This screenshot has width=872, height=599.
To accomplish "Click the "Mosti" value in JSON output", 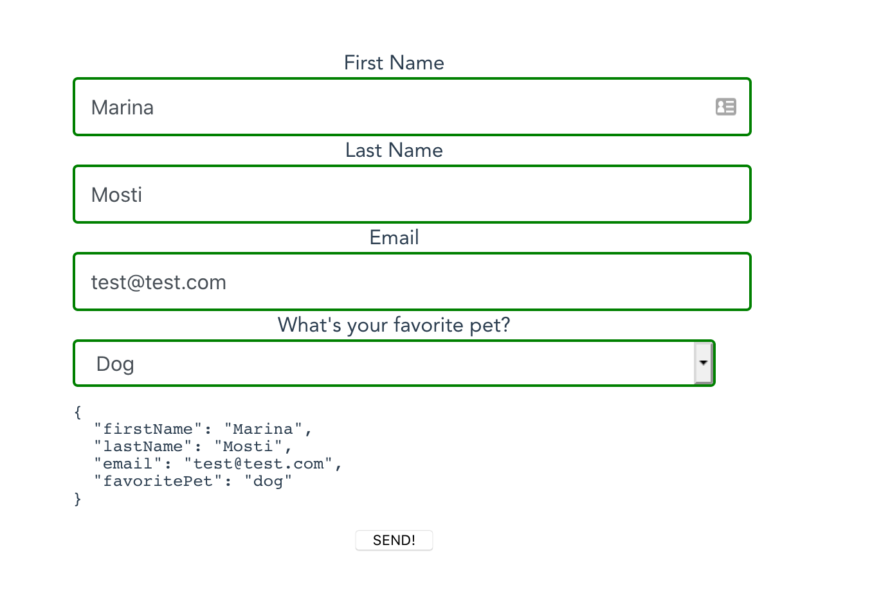I will (248, 446).
